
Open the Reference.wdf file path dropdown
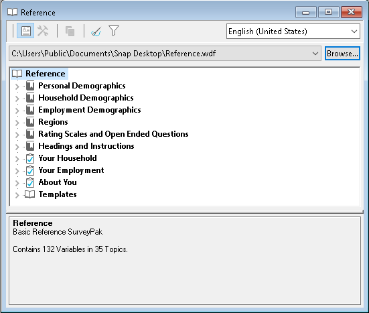[x=165, y=54]
